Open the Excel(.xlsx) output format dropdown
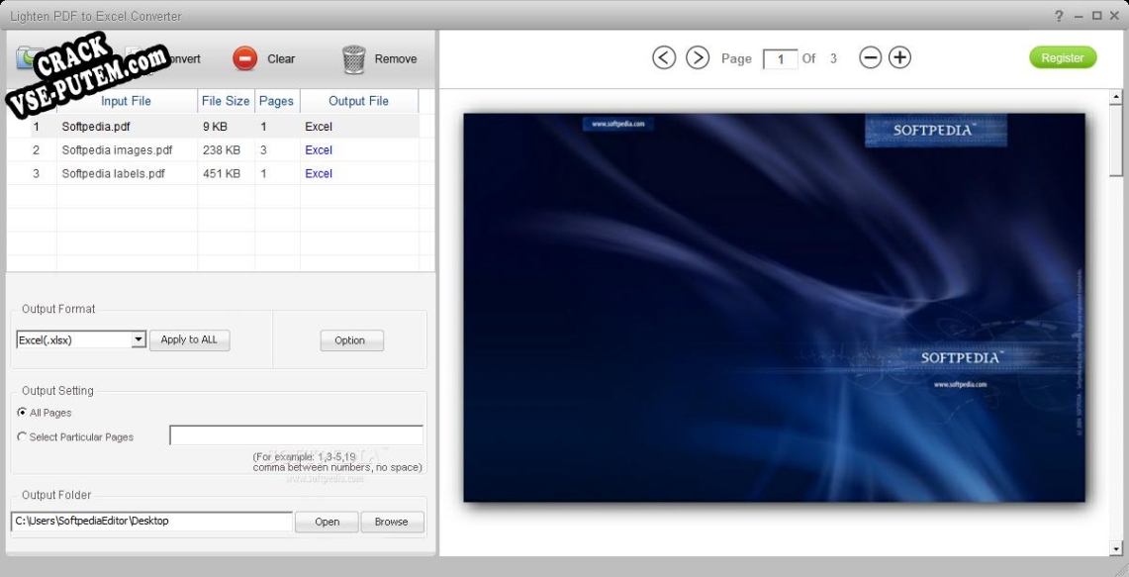This screenshot has width=1129, height=577. coord(139,339)
